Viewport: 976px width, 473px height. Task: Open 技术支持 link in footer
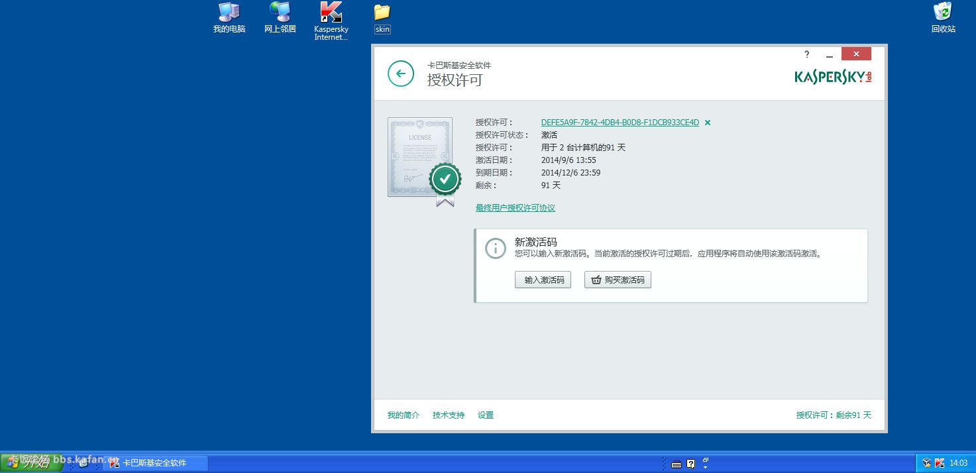tap(449, 415)
